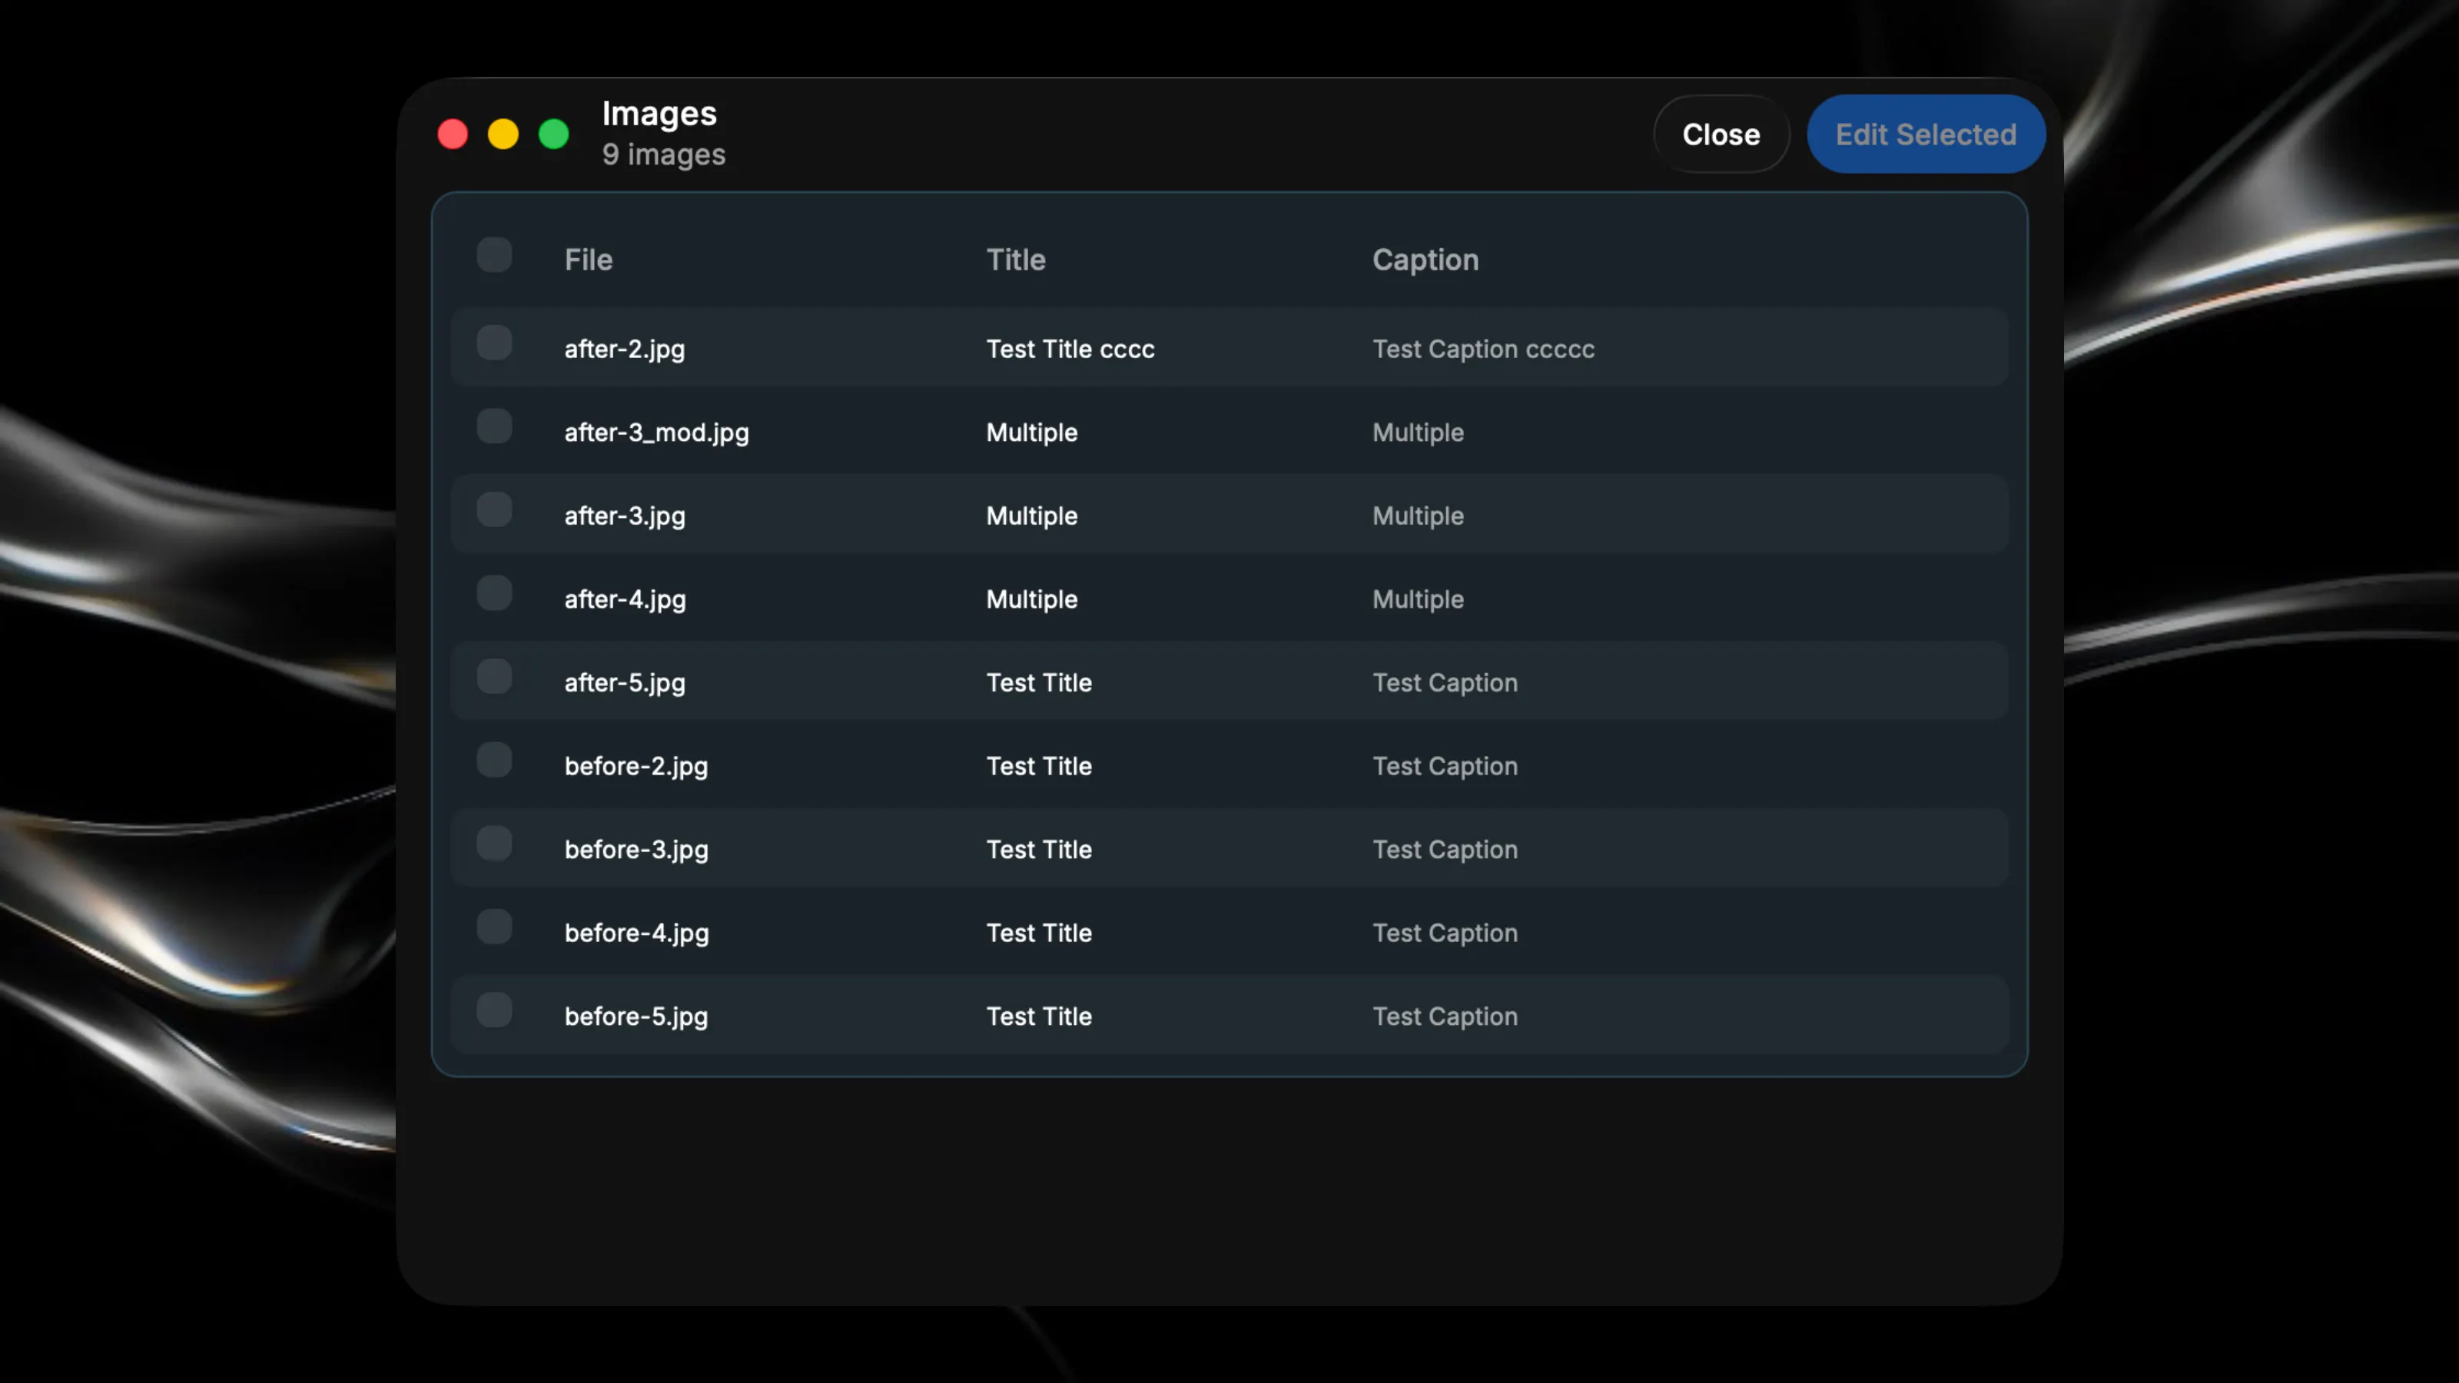Tick the select-all checkbox in the header row

click(x=494, y=255)
